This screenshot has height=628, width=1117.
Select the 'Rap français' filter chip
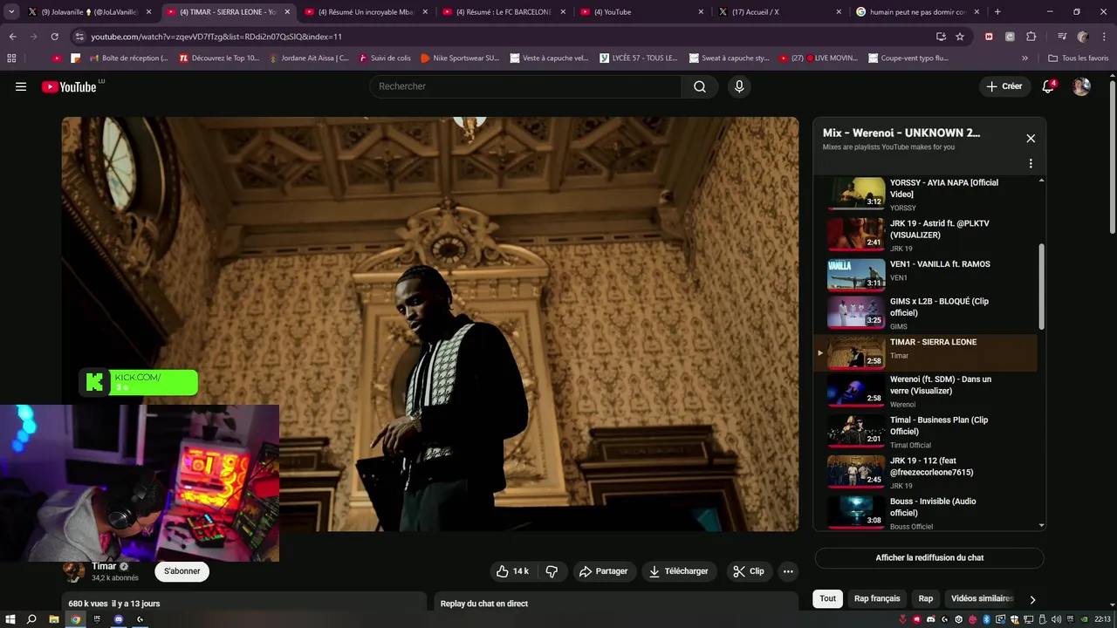[877, 598]
